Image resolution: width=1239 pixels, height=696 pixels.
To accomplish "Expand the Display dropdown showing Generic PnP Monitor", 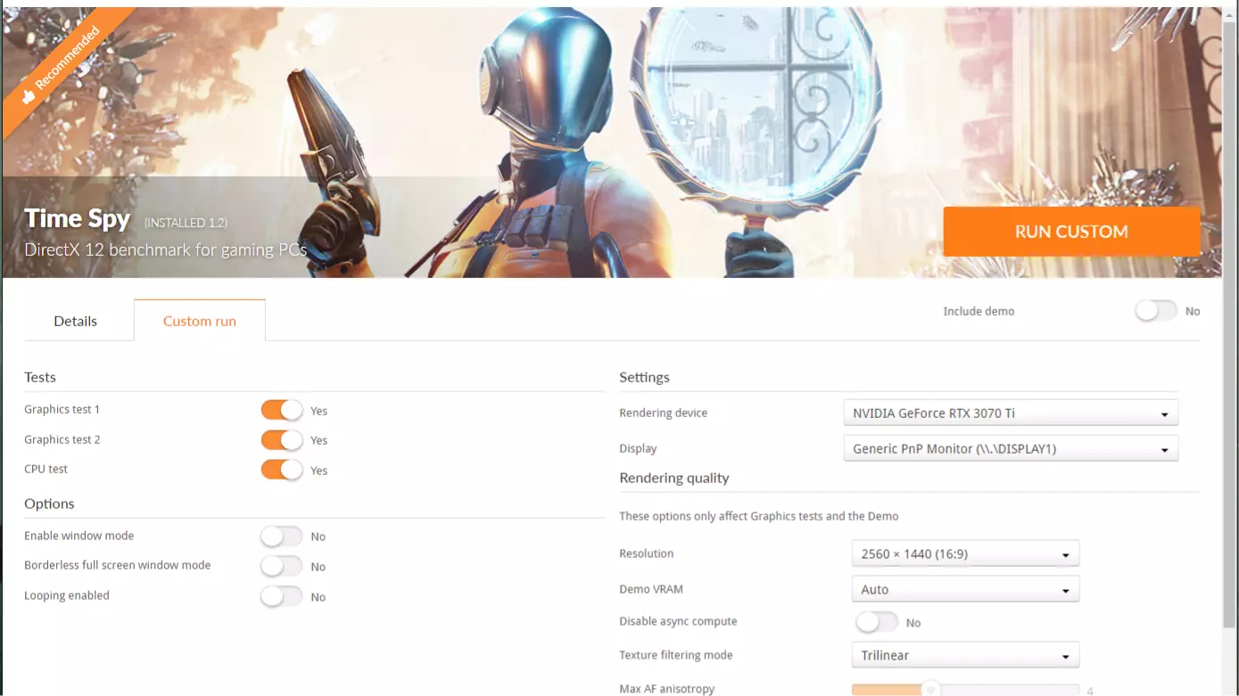I will tap(1011, 448).
